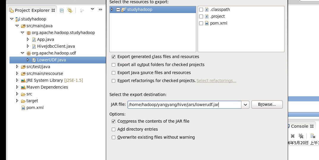Enable Export refactorings for checked projects
319x160 pixels.
pyautogui.click(x=114, y=81)
